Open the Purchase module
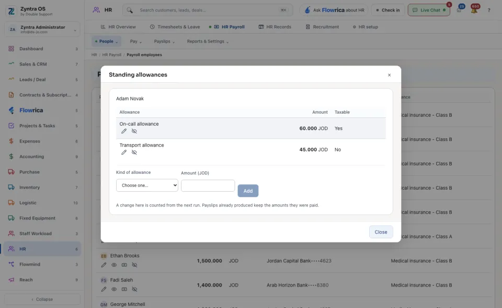Screen dimensions: 502x308 (x=42, y=172)
